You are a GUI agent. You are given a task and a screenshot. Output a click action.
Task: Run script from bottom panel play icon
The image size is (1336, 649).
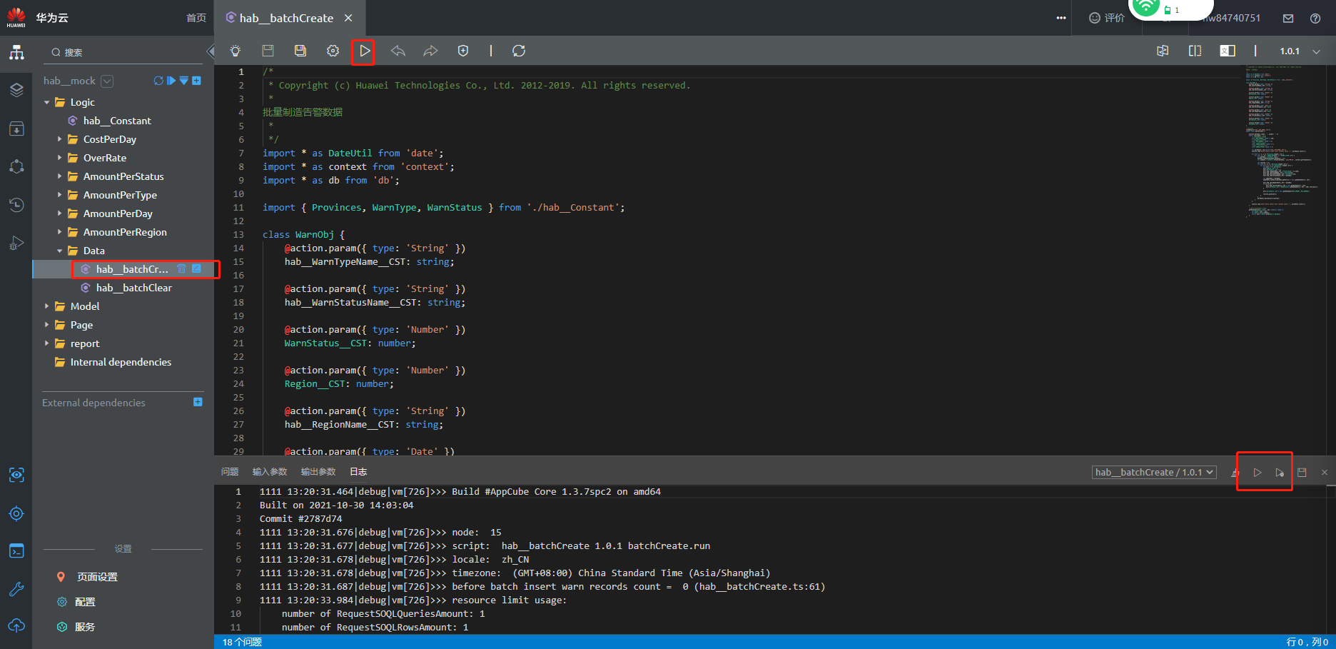tap(1257, 473)
